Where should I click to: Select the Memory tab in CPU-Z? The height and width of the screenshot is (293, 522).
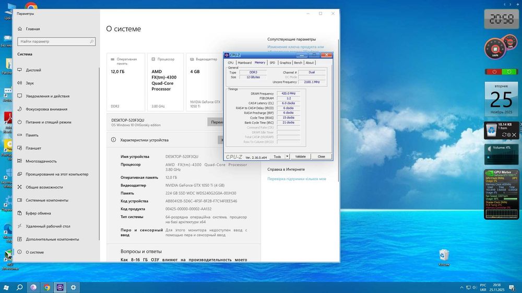pos(260,62)
